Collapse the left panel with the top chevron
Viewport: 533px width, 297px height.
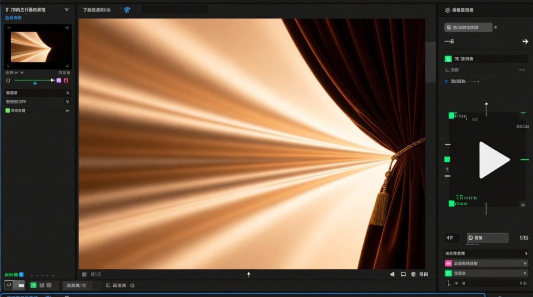pos(67,10)
